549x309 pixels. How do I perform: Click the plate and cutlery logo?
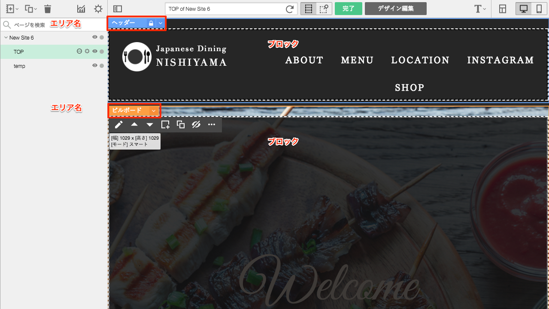[137, 57]
